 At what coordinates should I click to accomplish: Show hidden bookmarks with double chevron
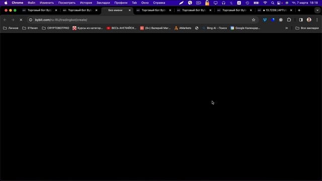pyautogui.click(x=286, y=28)
